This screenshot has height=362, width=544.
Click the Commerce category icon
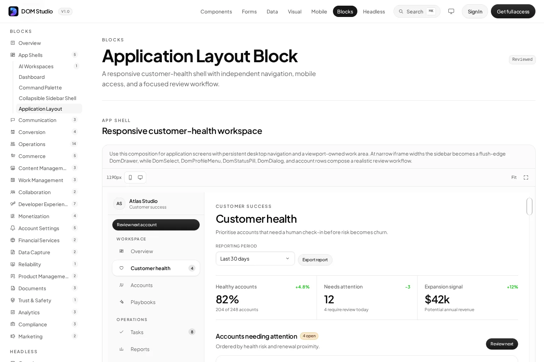[x=13, y=156]
